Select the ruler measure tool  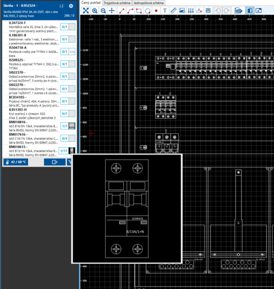174,11
